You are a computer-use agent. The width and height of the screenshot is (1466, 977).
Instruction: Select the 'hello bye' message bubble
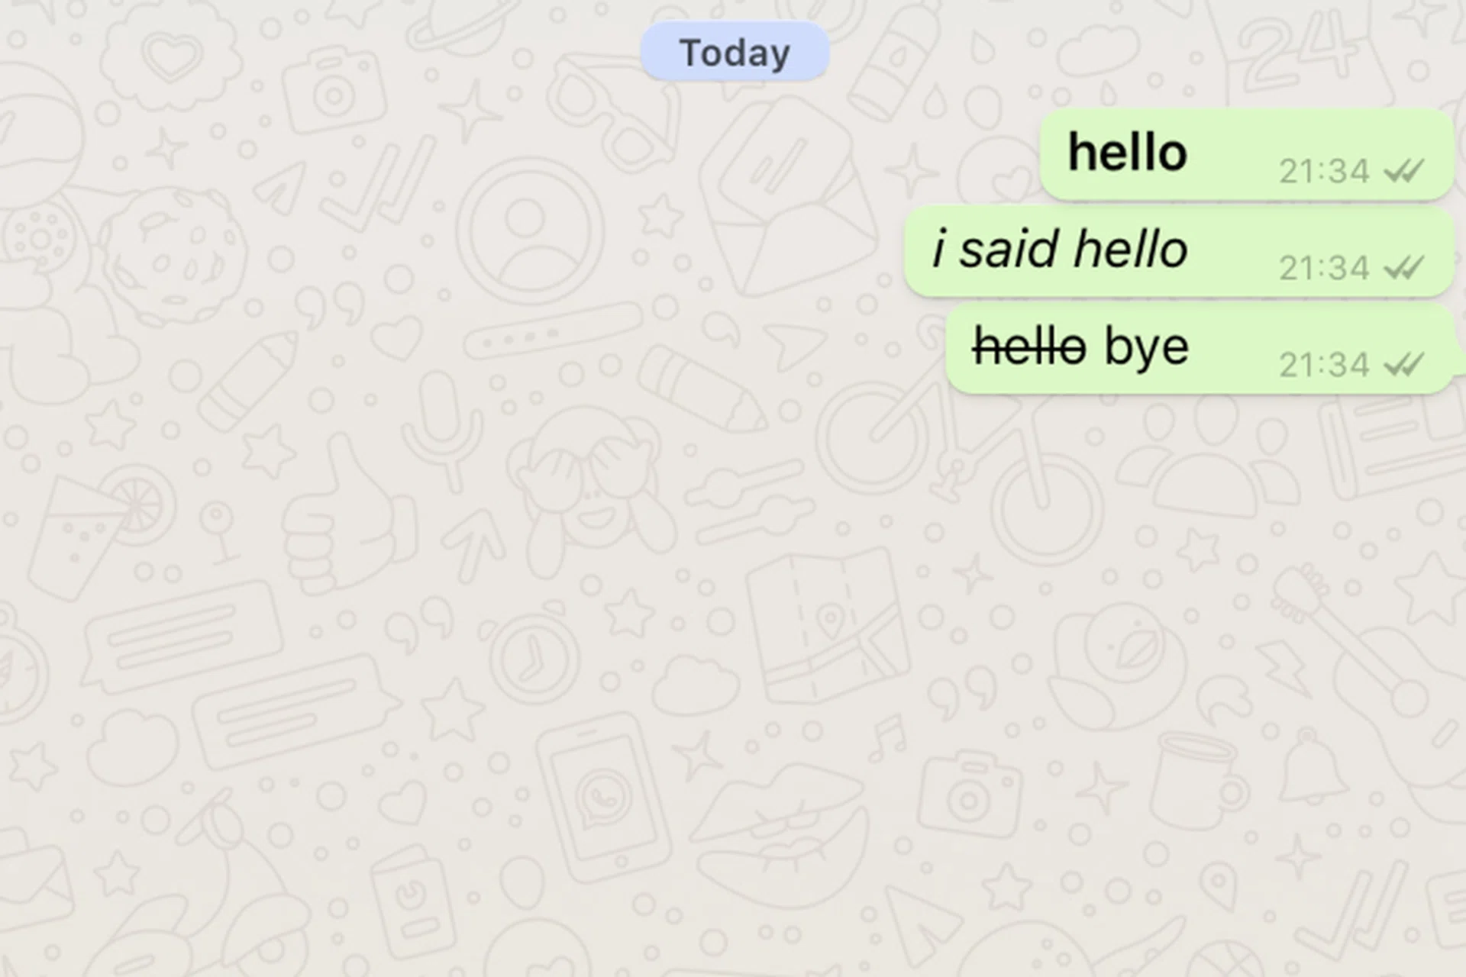point(1200,348)
